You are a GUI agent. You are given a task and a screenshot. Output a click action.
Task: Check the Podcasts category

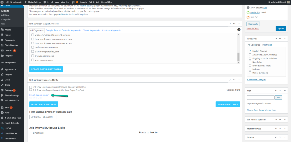pyautogui.click(x=250, y=69)
